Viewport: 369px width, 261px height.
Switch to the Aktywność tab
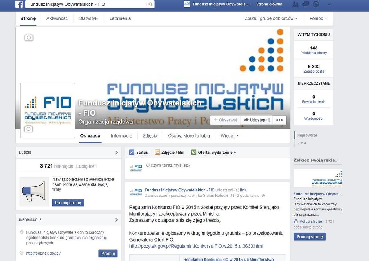57,18
